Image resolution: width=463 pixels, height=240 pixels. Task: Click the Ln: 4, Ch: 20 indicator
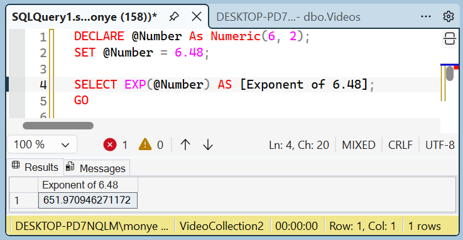click(299, 145)
